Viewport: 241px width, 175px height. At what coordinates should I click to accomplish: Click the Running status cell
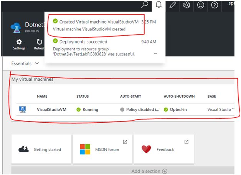point(87,110)
